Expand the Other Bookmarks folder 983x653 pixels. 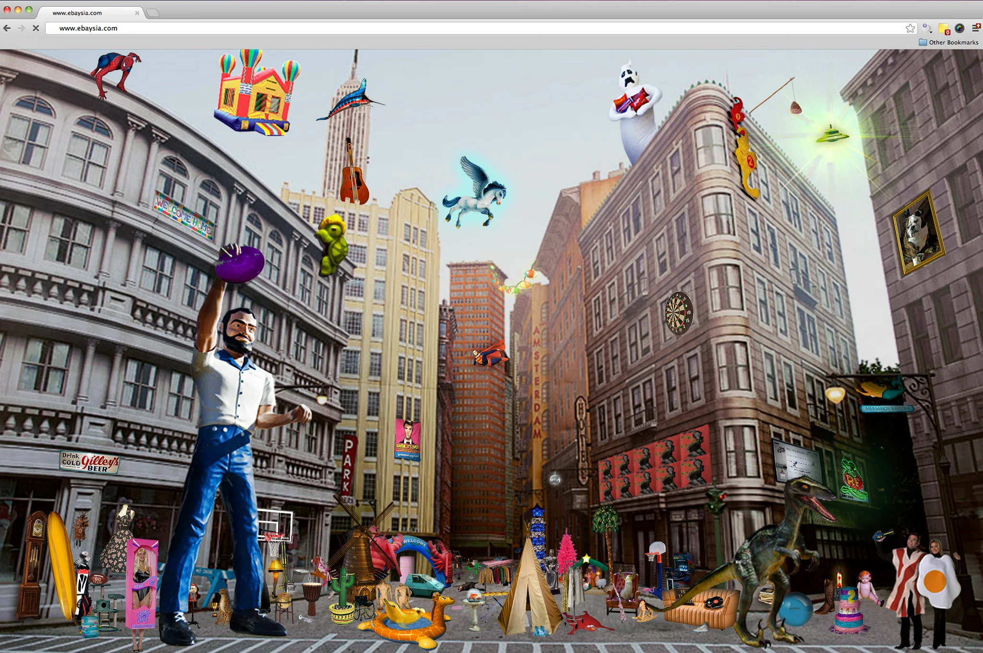(x=948, y=42)
